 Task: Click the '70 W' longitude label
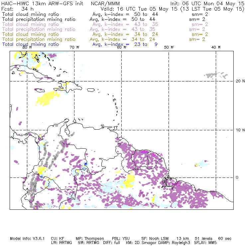point(74,47)
